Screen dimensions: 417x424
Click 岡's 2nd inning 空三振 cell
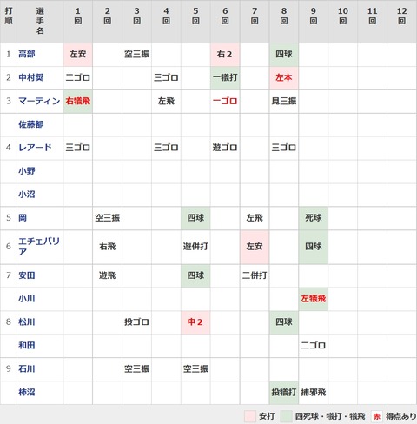[108, 218]
